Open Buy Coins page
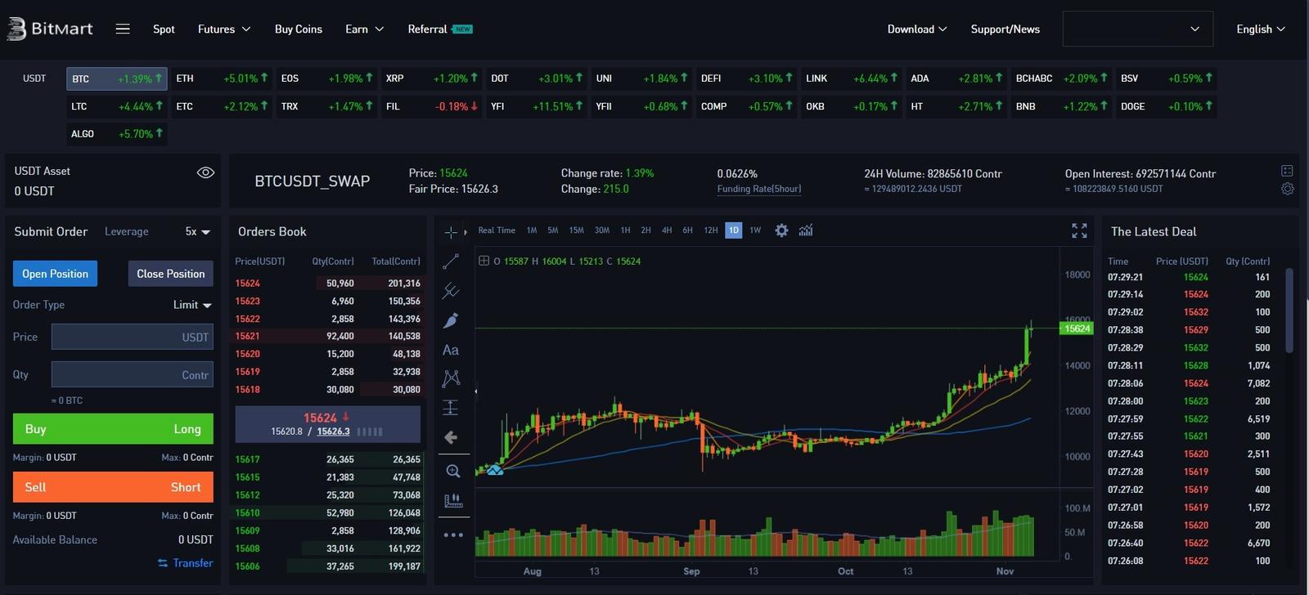The height and width of the screenshot is (595, 1309). pyautogui.click(x=299, y=29)
